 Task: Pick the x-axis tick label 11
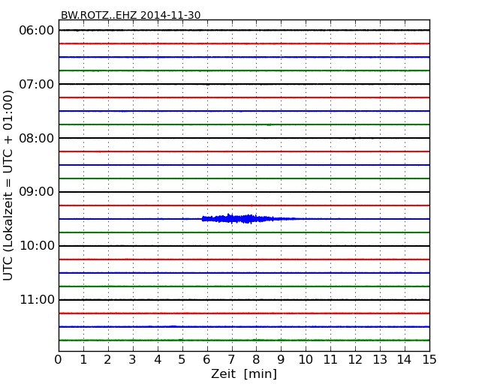point(330,360)
